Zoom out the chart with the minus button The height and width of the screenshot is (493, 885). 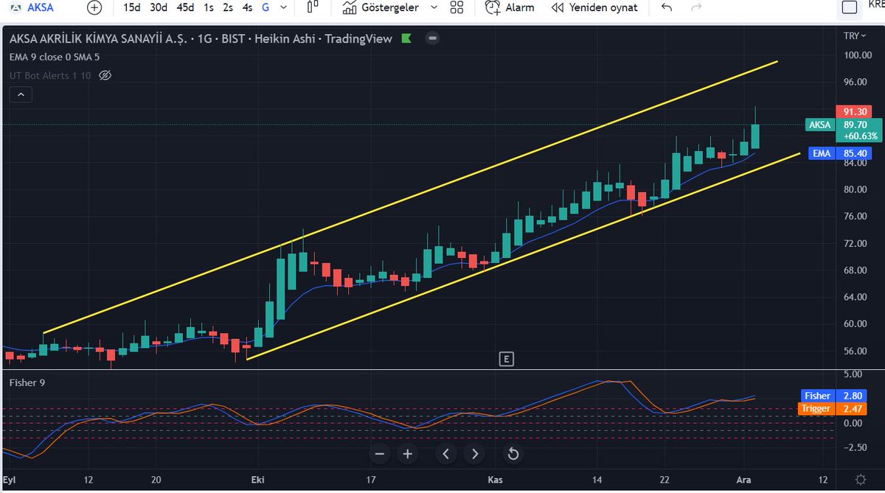click(380, 454)
